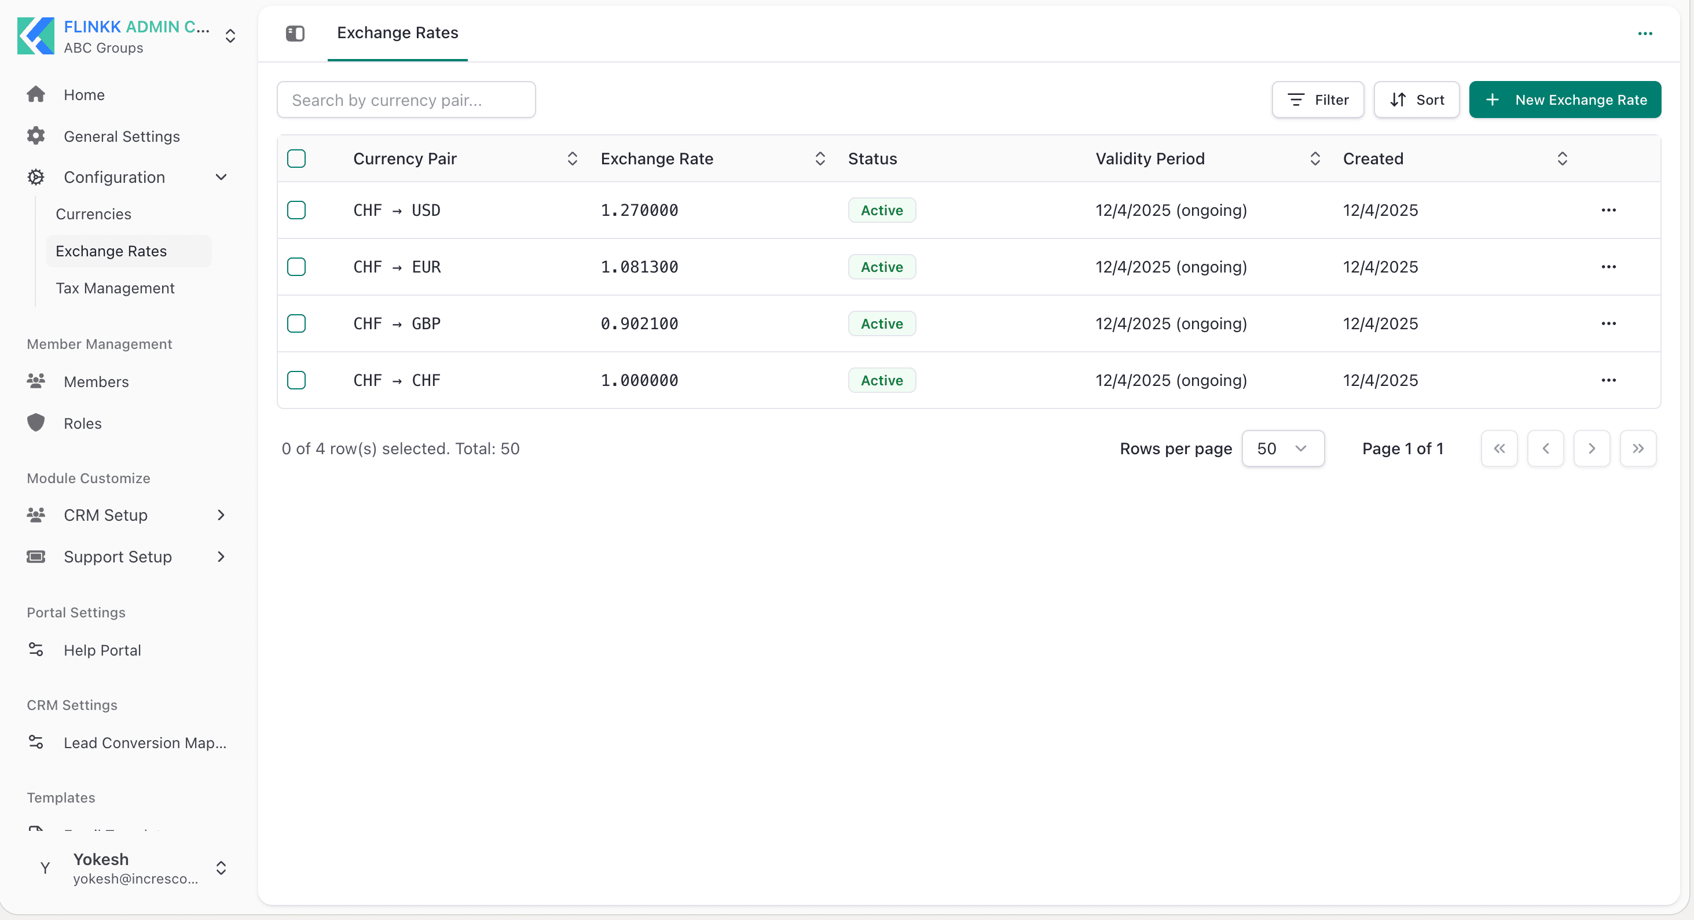Open row actions for CHF → USD
This screenshot has height=920, width=1694.
(1608, 210)
